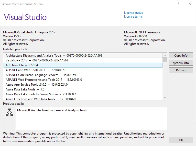Click the .NET Framework Version 4.7.02558 text
196x146 pixels.
point(136,36)
